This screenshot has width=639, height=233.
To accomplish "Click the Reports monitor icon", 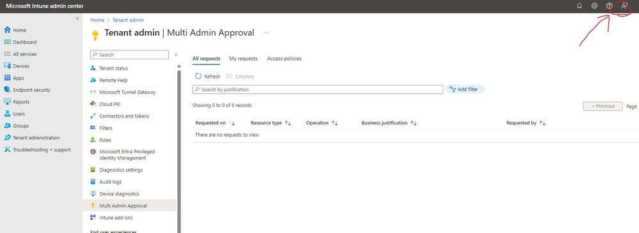I will point(7,101).
